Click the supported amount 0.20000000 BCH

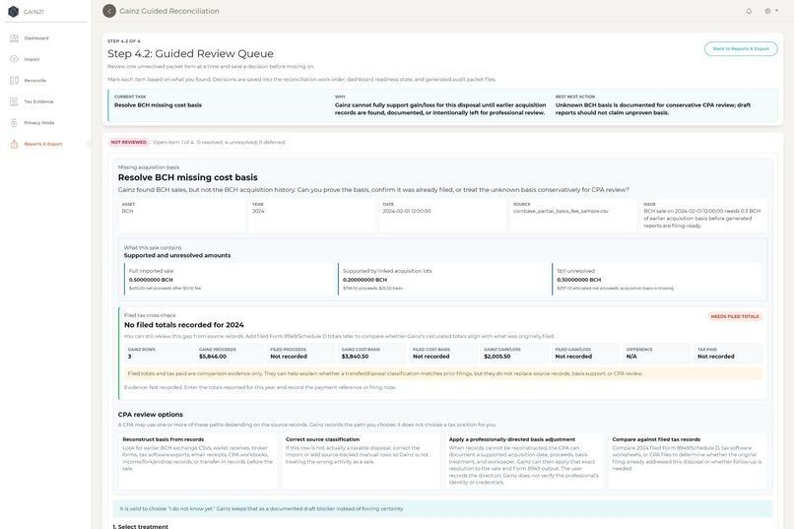(364, 280)
